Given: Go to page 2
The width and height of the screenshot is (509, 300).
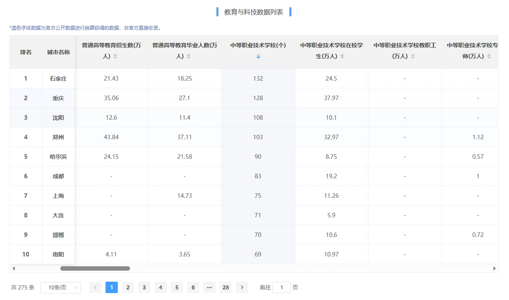Looking at the screenshot, I should coord(128,287).
